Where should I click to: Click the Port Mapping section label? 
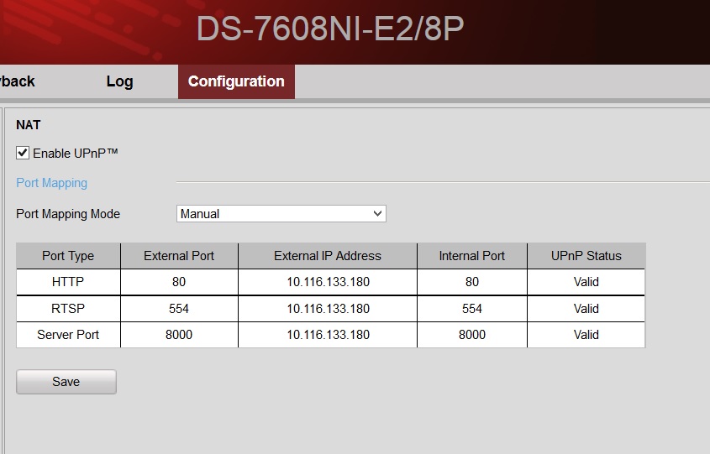coord(51,183)
